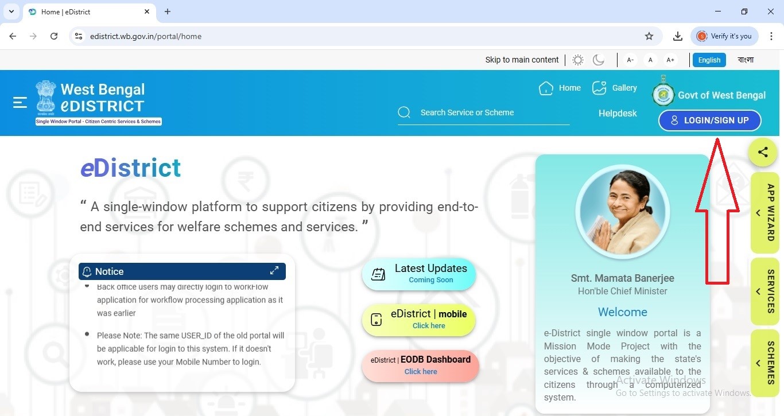Go forward in browser history
784x416 pixels.
(x=33, y=36)
